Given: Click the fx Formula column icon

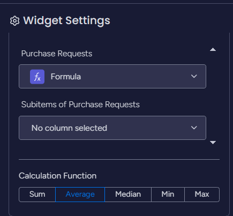Looking at the screenshot, I should (x=37, y=77).
